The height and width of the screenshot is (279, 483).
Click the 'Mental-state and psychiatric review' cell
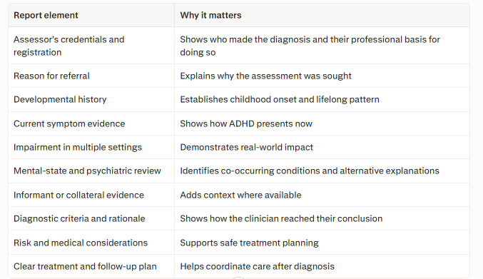click(x=91, y=171)
